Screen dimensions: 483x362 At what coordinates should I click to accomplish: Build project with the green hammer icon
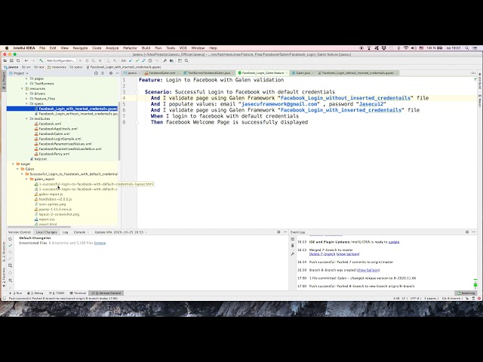[x=41, y=60]
